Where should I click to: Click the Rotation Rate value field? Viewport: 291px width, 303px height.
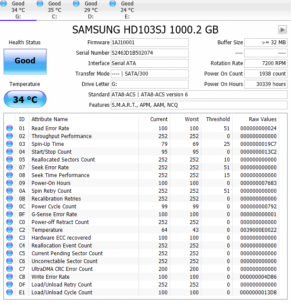266,63
